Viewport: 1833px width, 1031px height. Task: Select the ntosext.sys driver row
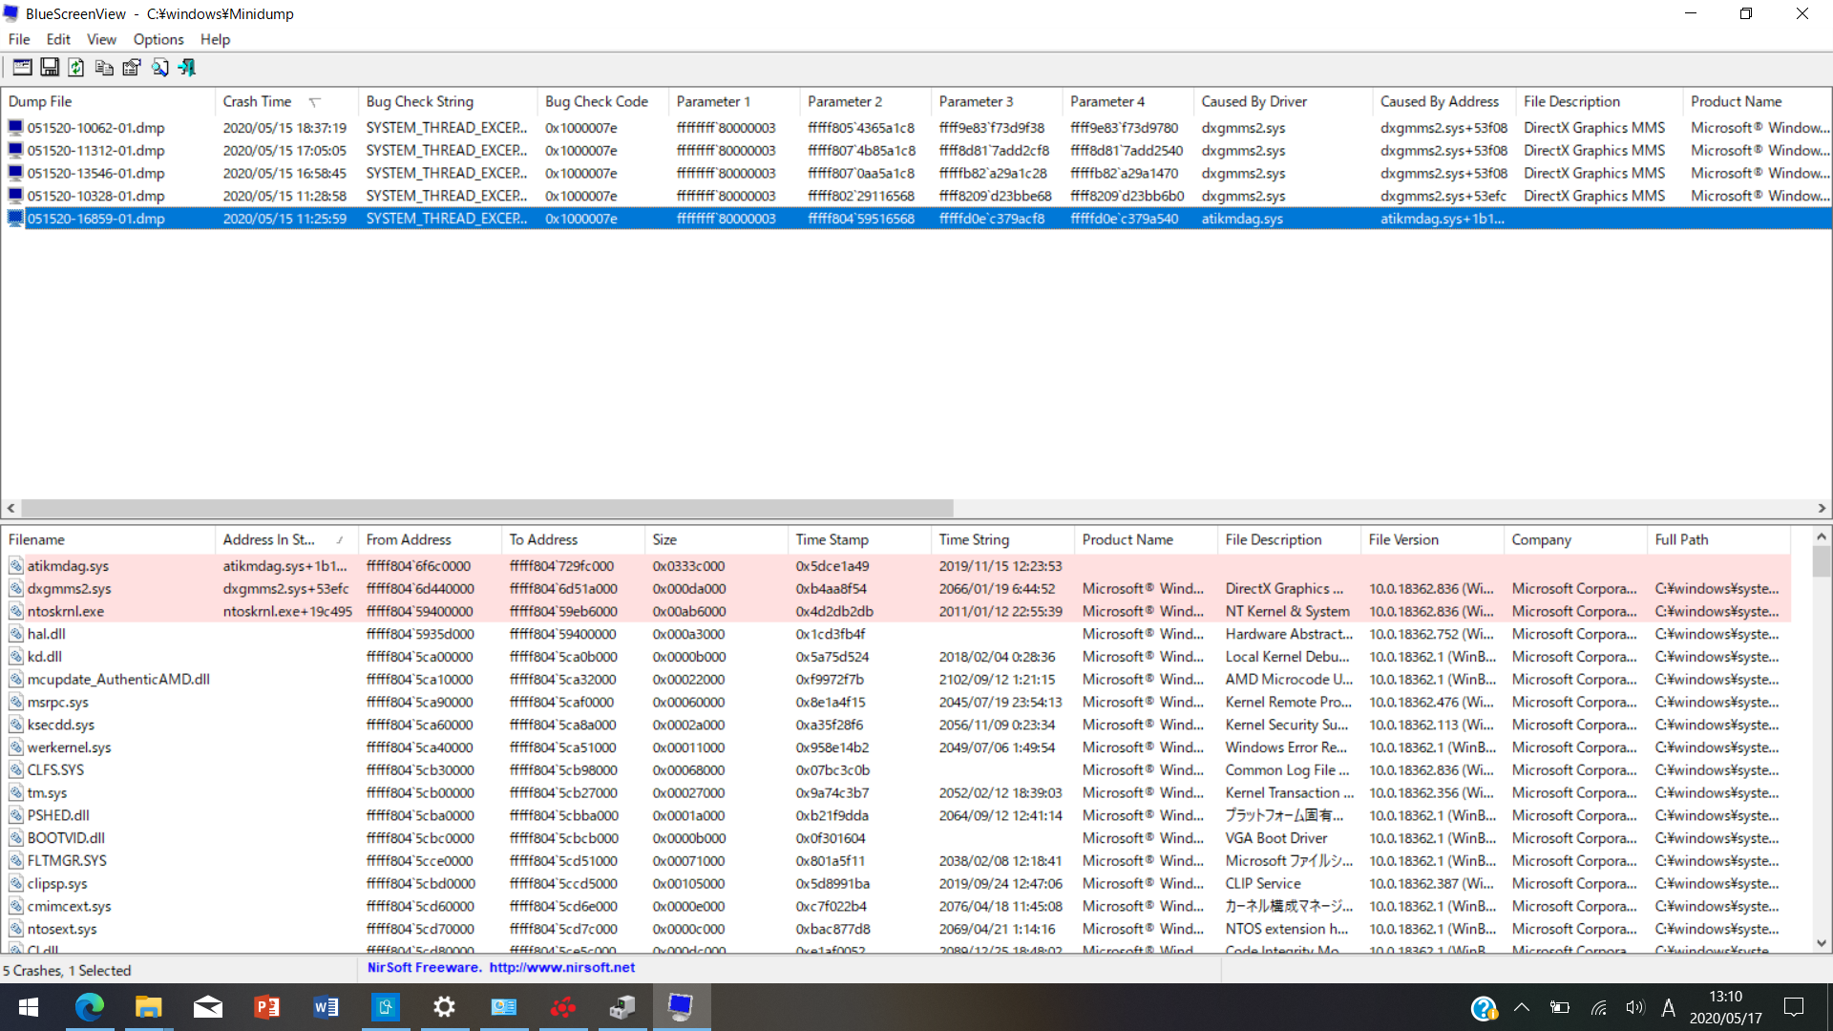pyautogui.click(x=895, y=929)
